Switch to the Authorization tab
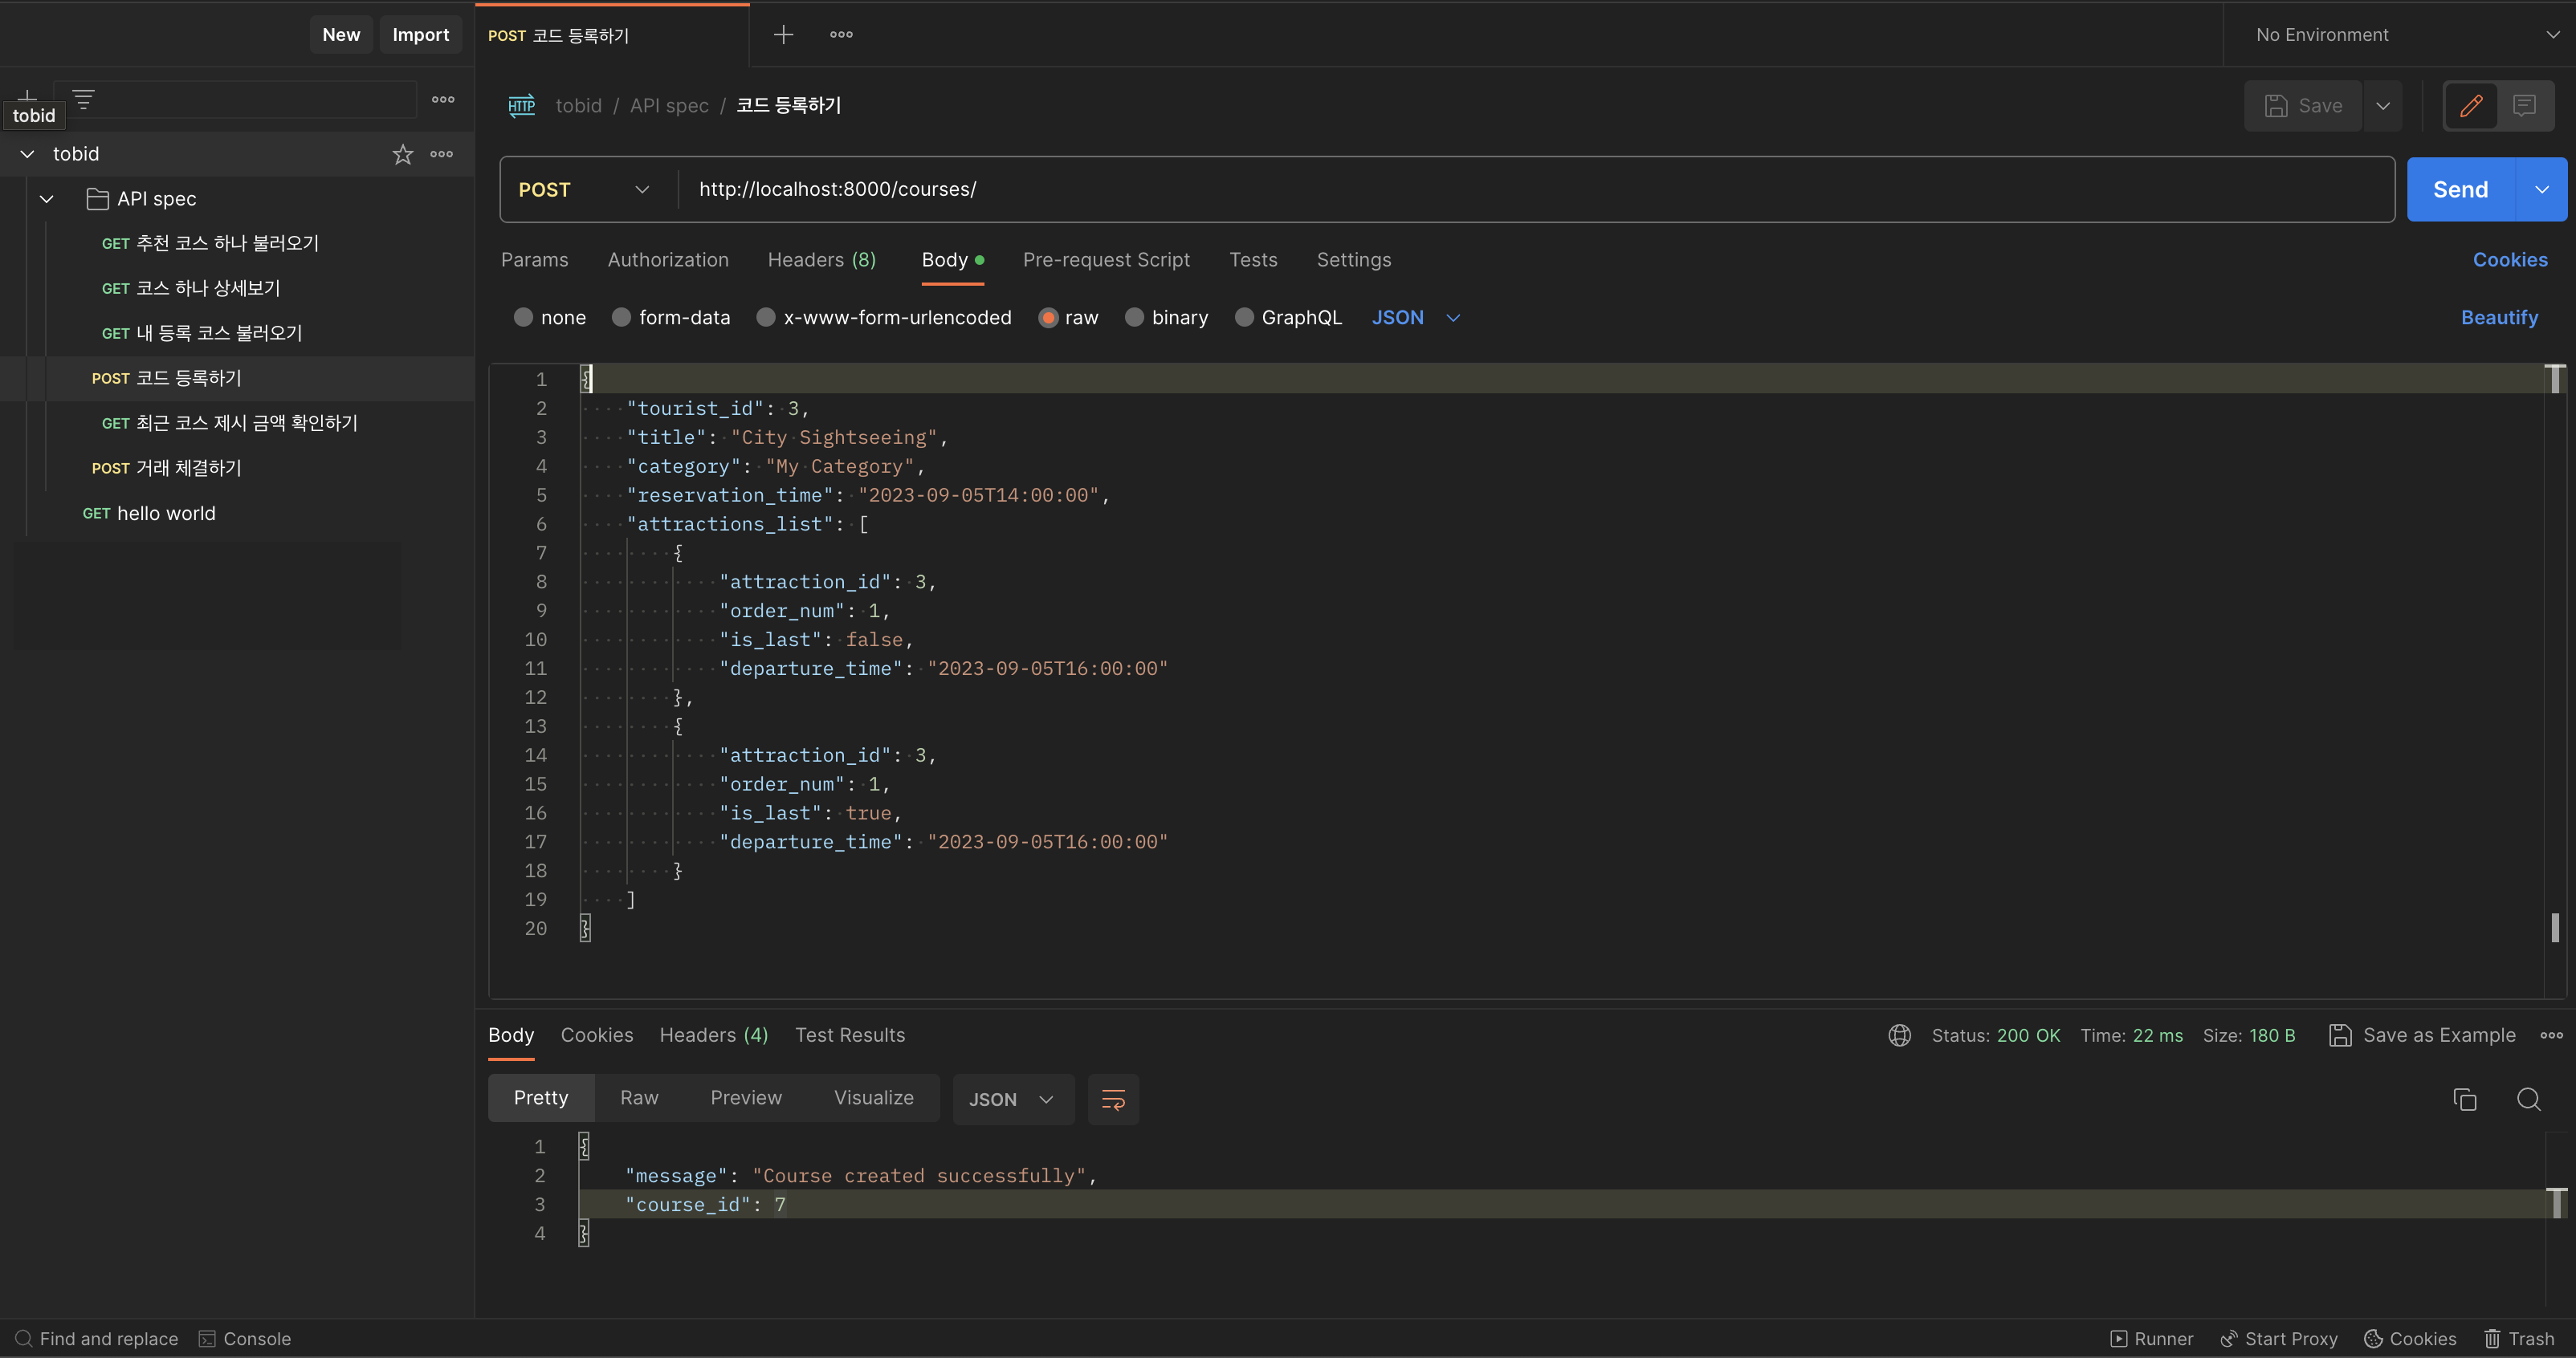 tap(668, 260)
